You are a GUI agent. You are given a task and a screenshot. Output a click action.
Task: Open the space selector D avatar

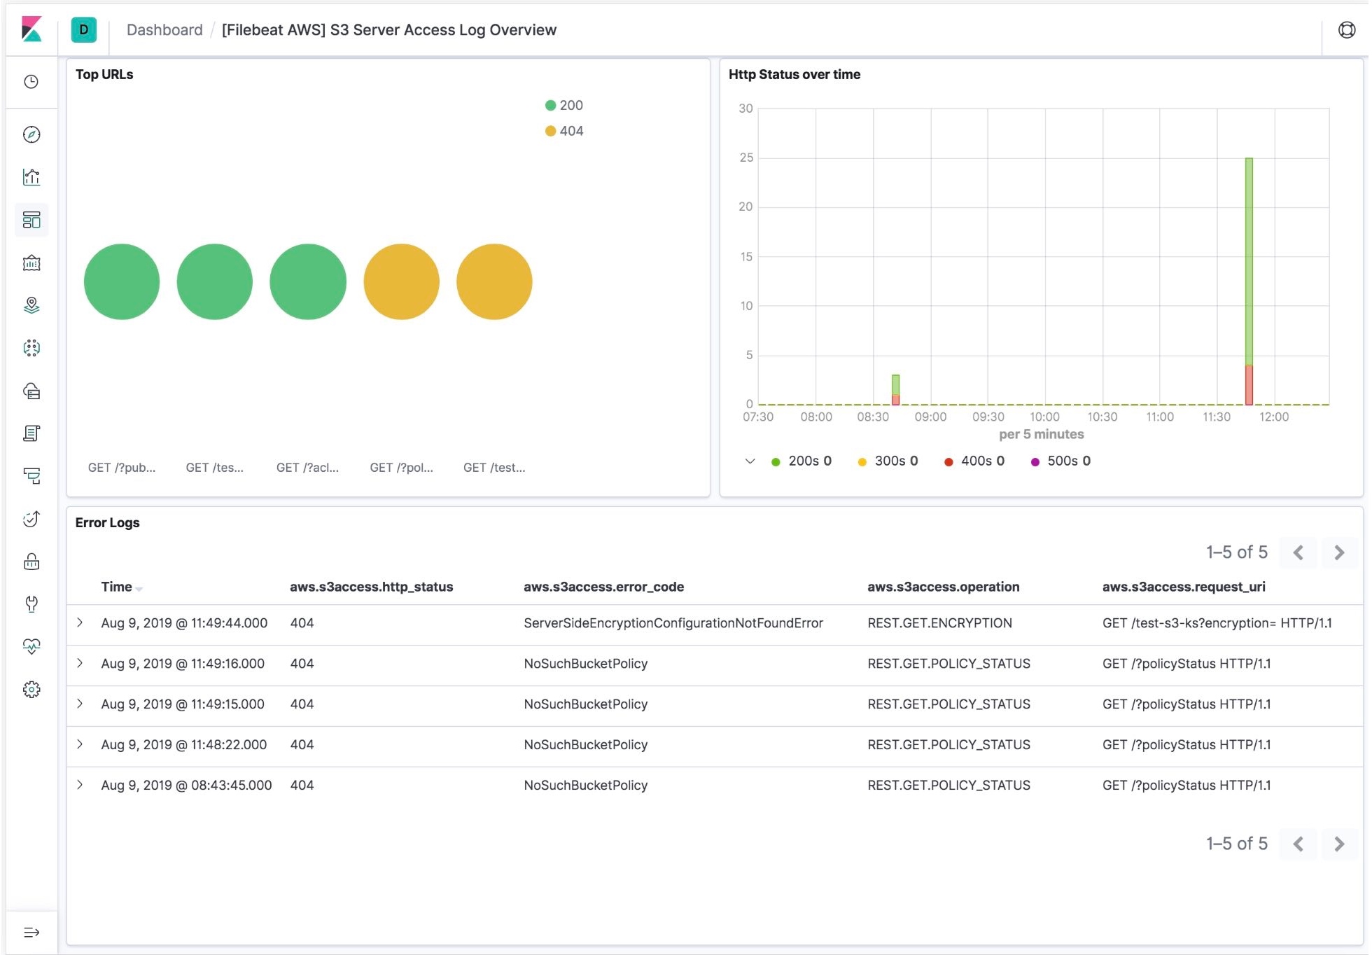84,29
